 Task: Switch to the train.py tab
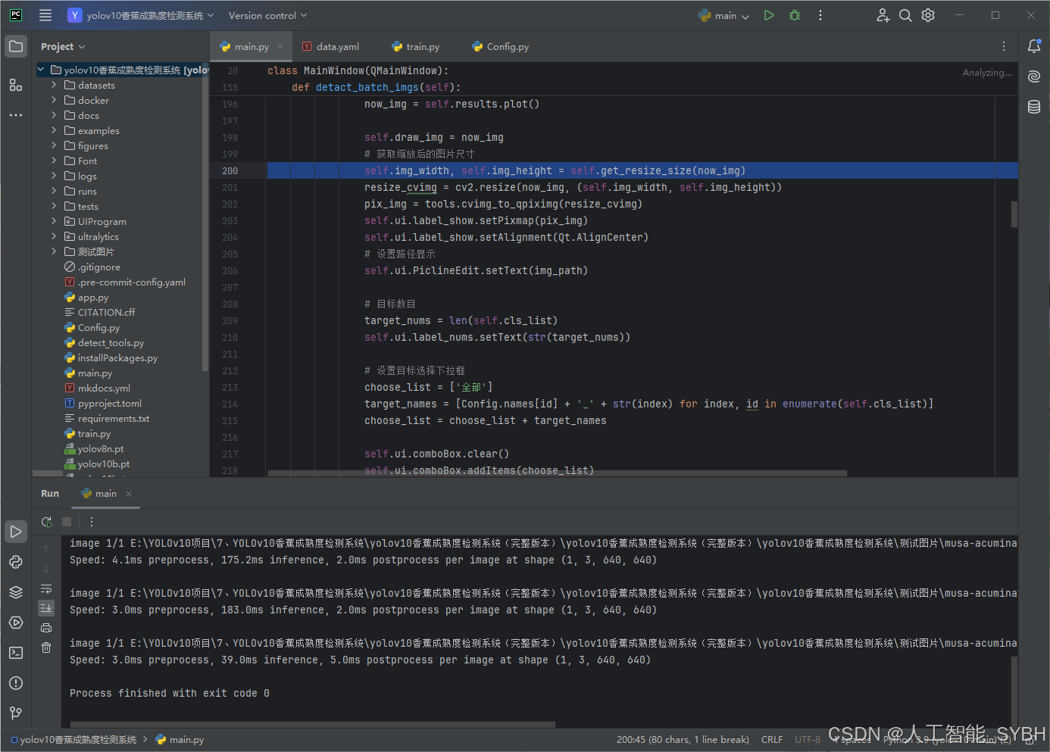tap(416, 47)
